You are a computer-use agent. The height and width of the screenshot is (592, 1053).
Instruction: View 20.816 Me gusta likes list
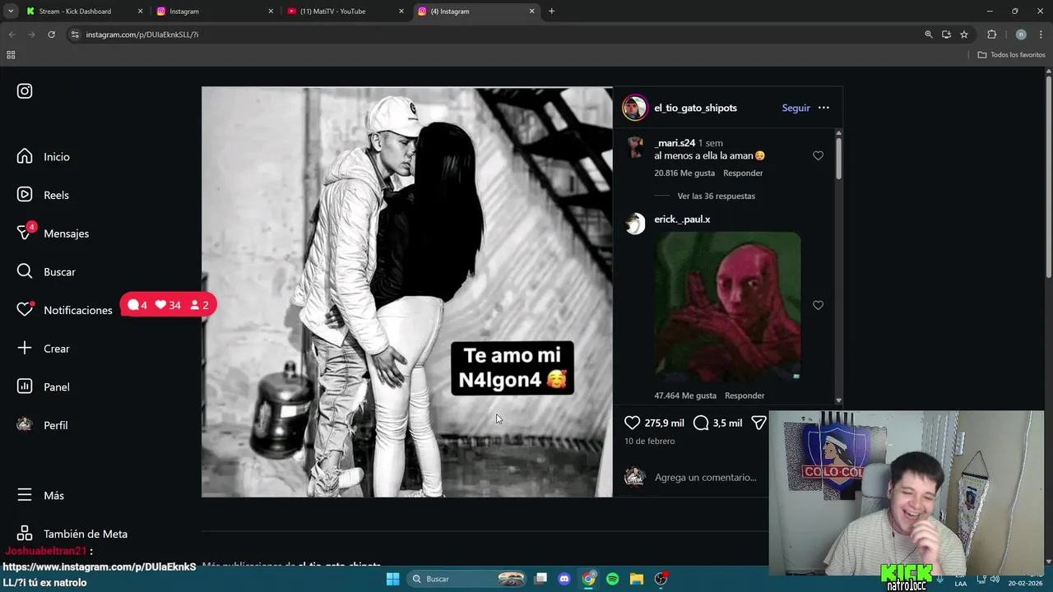point(684,173)
